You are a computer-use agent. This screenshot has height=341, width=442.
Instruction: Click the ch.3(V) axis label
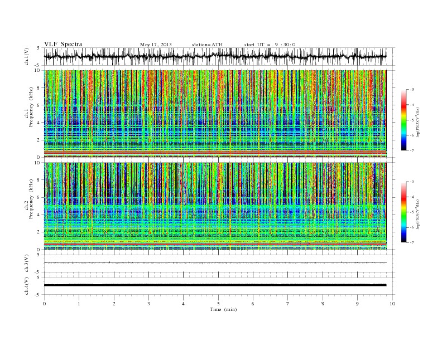click(26, 264)
